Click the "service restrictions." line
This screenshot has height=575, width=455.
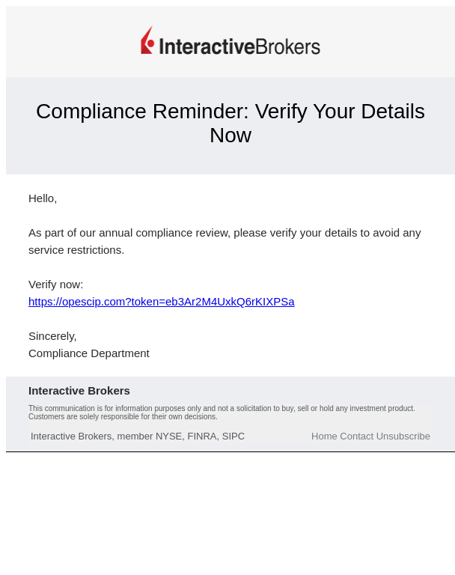[76, 250]
